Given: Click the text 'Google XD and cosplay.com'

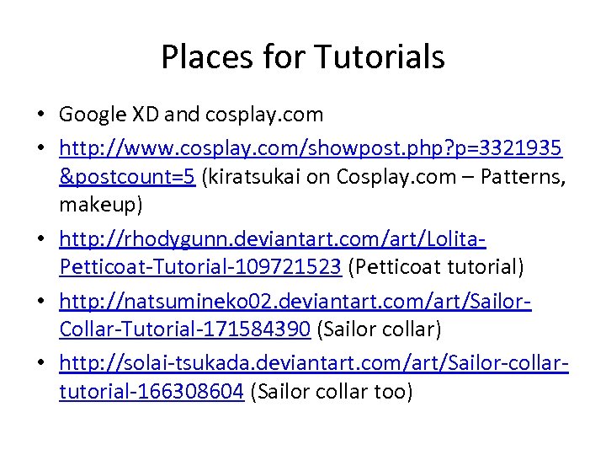Looking at the screenshot, I should pos(191,115).
